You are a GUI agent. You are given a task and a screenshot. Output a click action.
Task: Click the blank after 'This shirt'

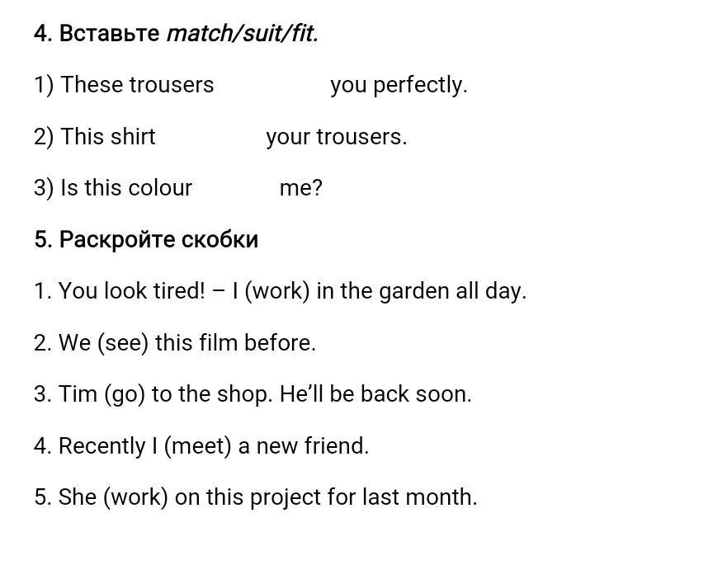point(210,137)
